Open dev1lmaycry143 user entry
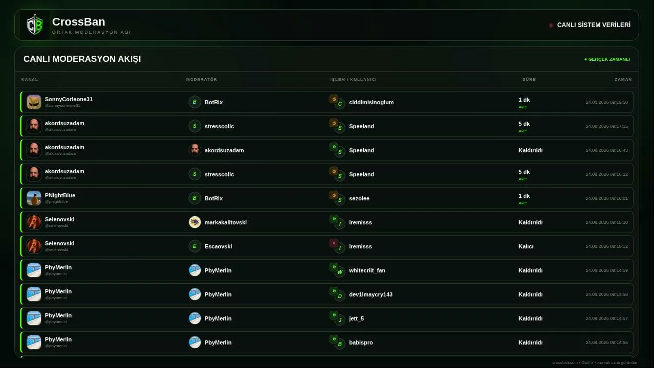 point(371,294)
